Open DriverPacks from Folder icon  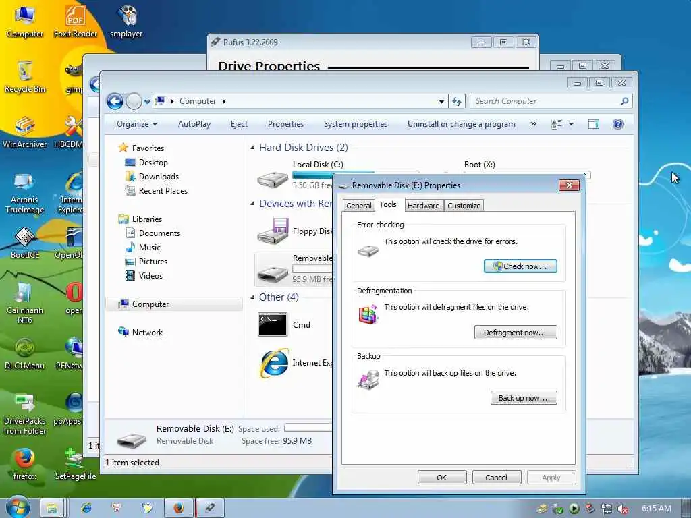tap(25, 414)
